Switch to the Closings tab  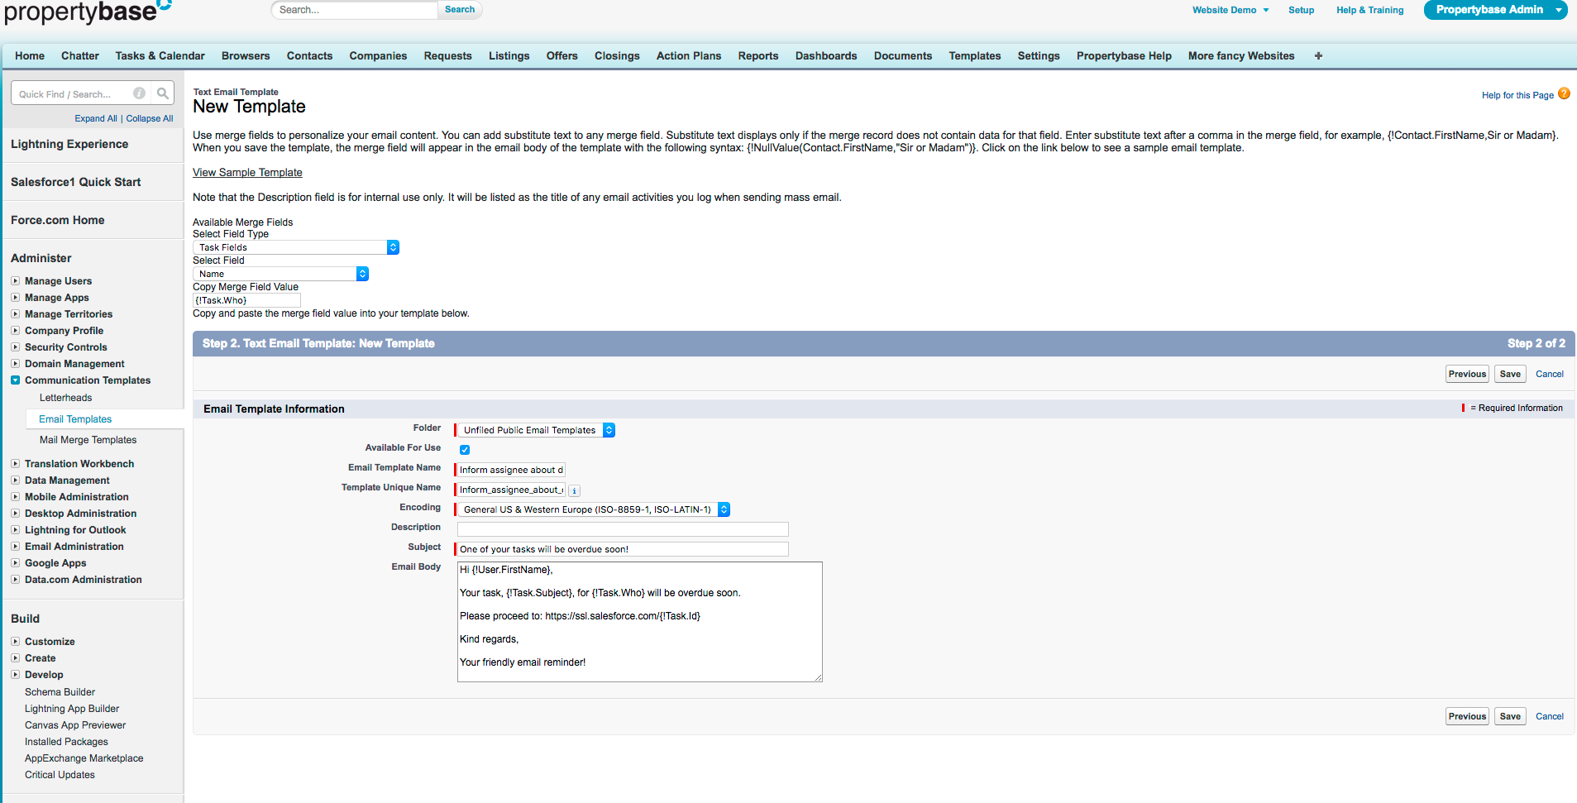[617, 56]
